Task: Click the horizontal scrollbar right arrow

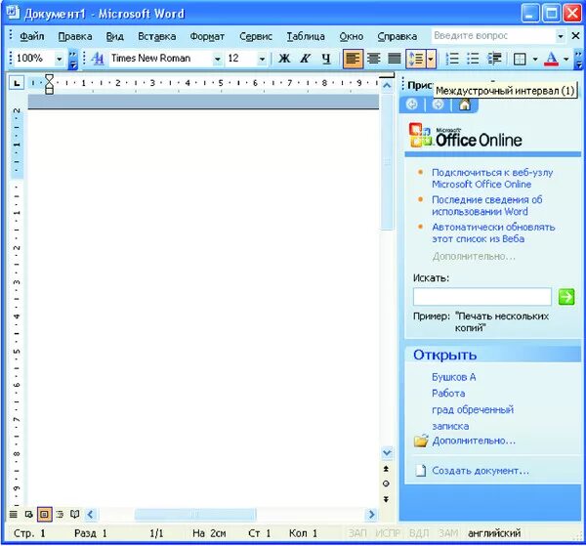Action: tap(371, 515)
